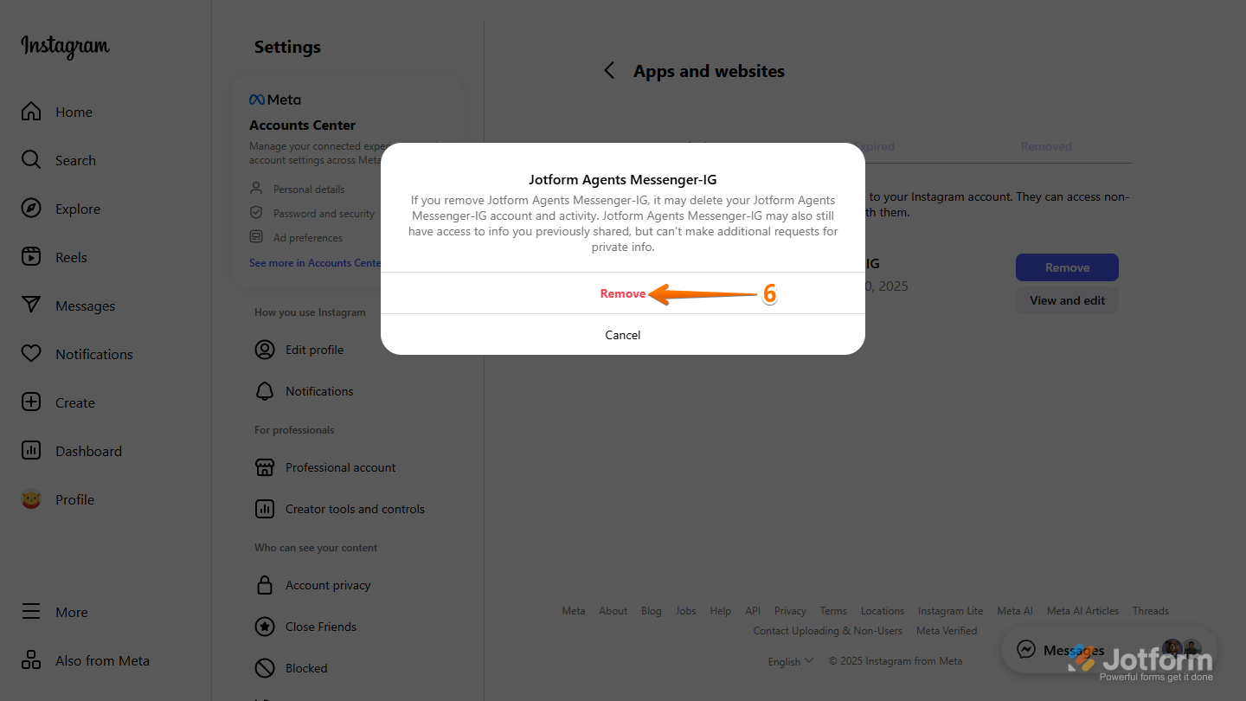This screenshot has width=1246, height=701.
Task: Open the English language dropdown
Action: point(791,661)
